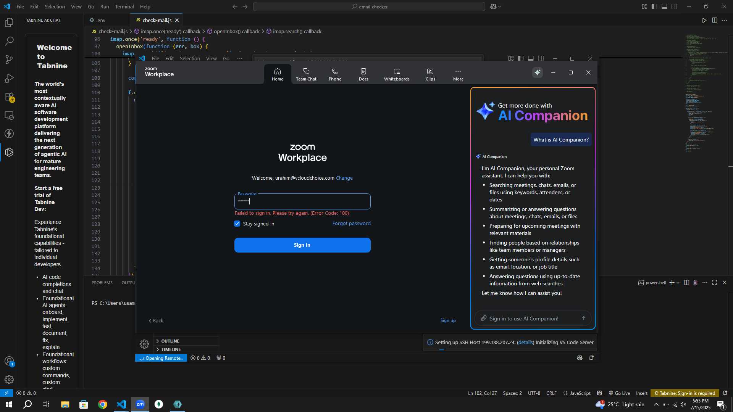Screen dimensions: 733x412
Task: Open the .env editor tab
Action: [101, 20]
